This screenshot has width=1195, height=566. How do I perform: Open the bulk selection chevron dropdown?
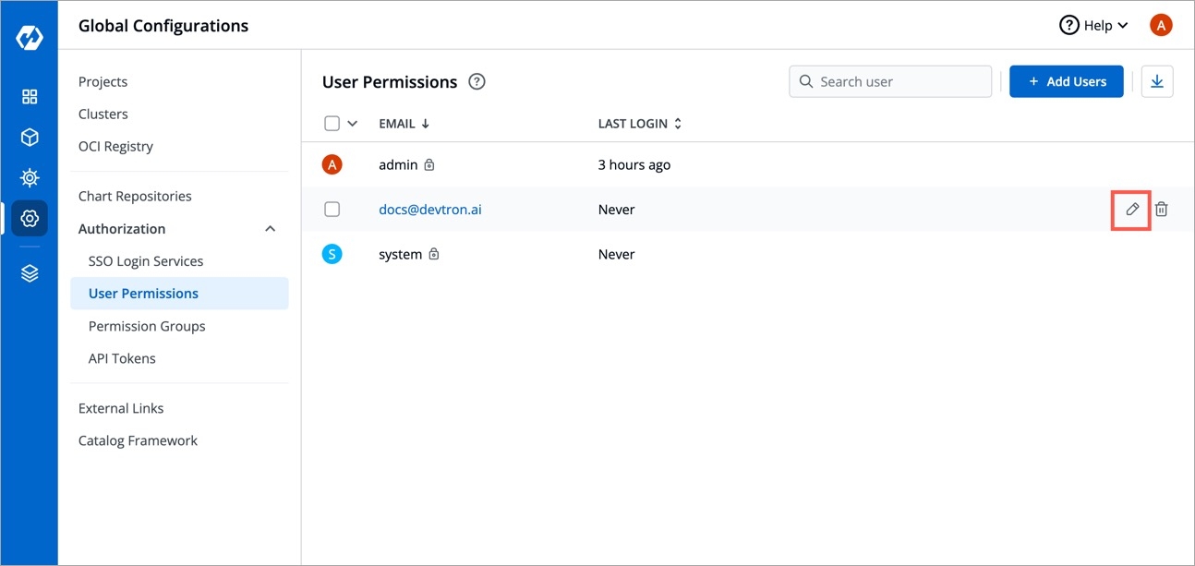coord(353,124)
